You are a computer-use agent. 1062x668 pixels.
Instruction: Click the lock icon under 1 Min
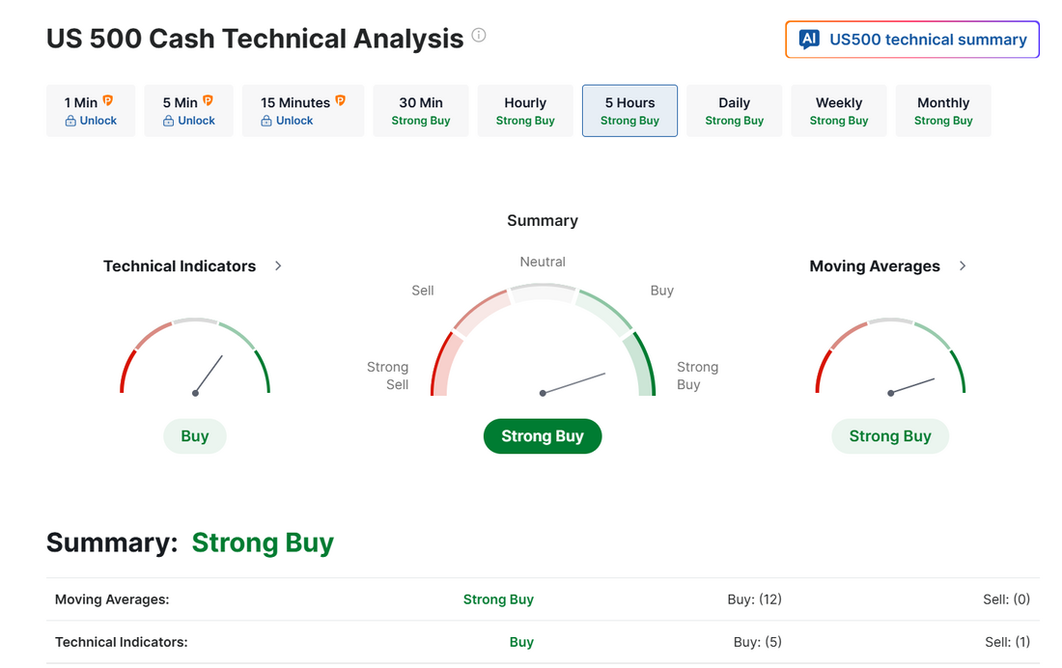(70, 122)
